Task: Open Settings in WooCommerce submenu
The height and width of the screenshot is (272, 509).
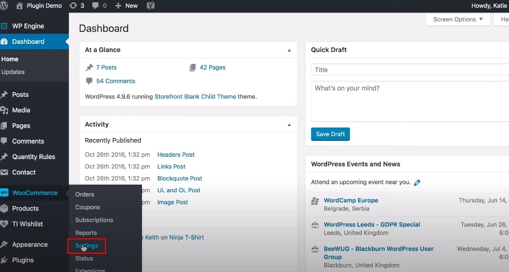Action: [87, 246]
